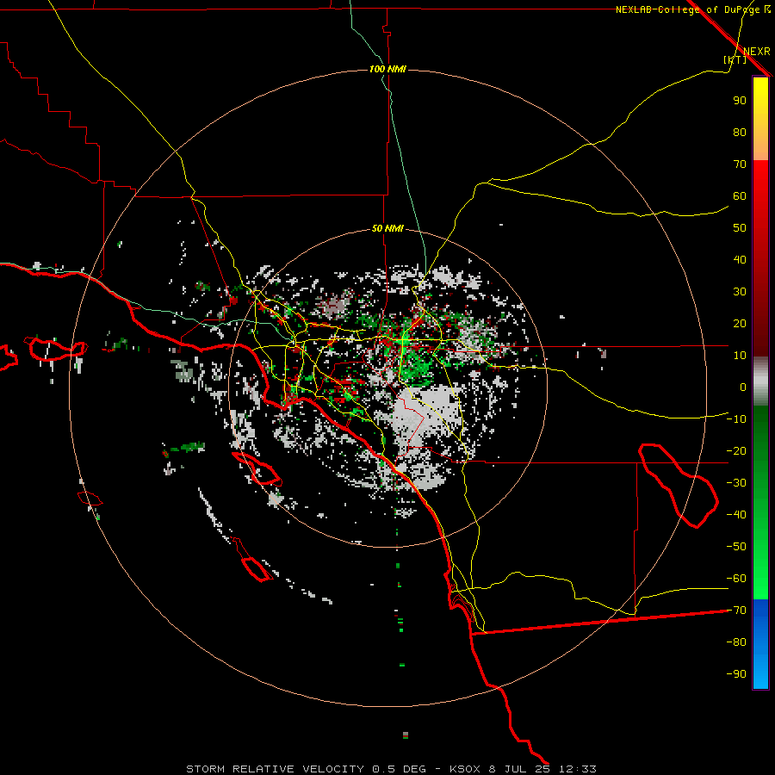Click the 0 value on velocity scale
This screenshot has width=775, height=775.
743,387
